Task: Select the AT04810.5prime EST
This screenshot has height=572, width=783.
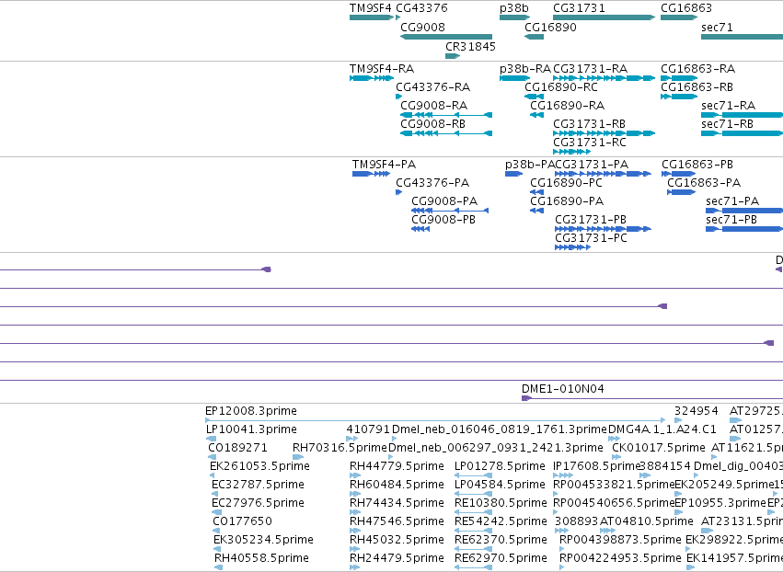Action: pos(607,531)
